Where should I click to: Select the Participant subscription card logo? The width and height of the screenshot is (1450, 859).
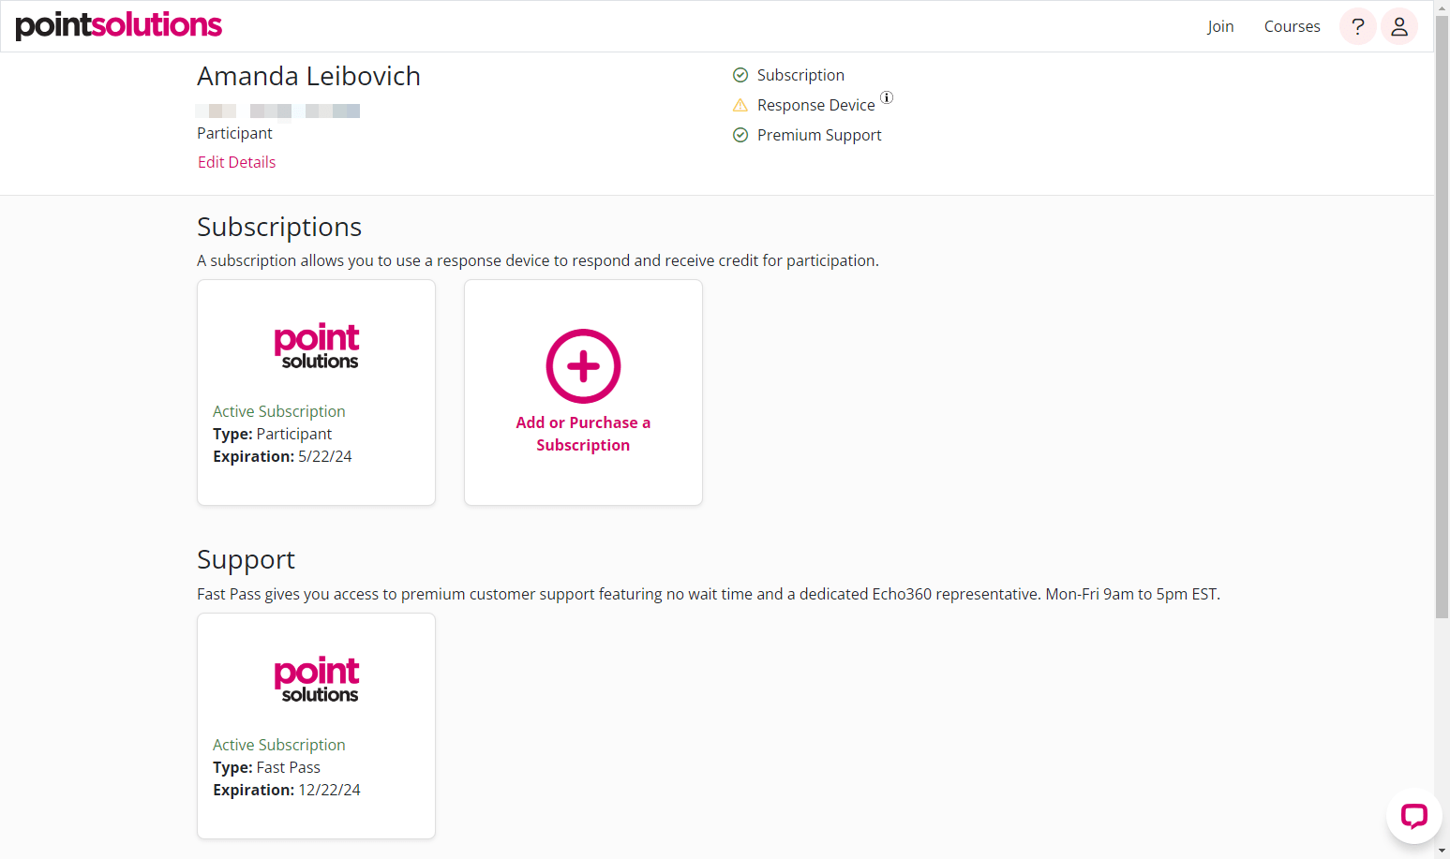pyautogui.click(x=316, y=345)
